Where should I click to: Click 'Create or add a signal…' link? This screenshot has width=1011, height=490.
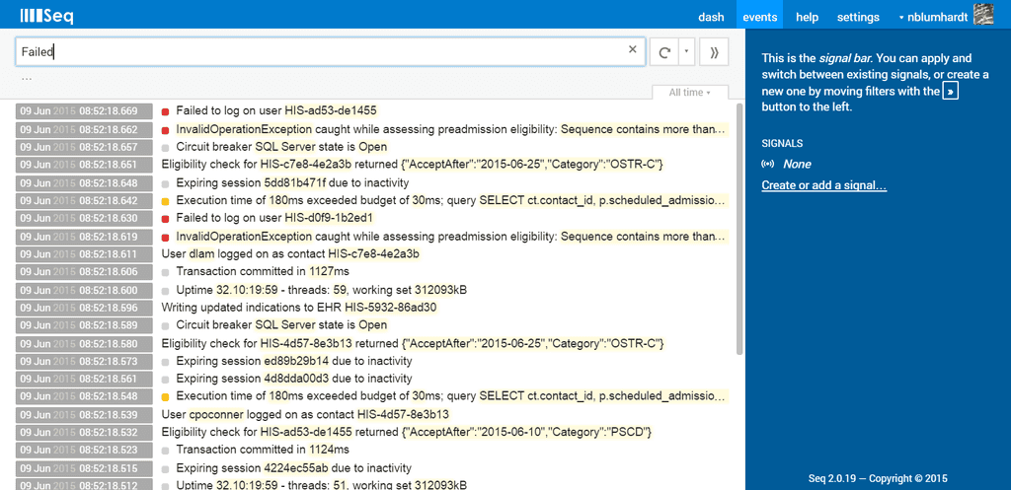823,186
